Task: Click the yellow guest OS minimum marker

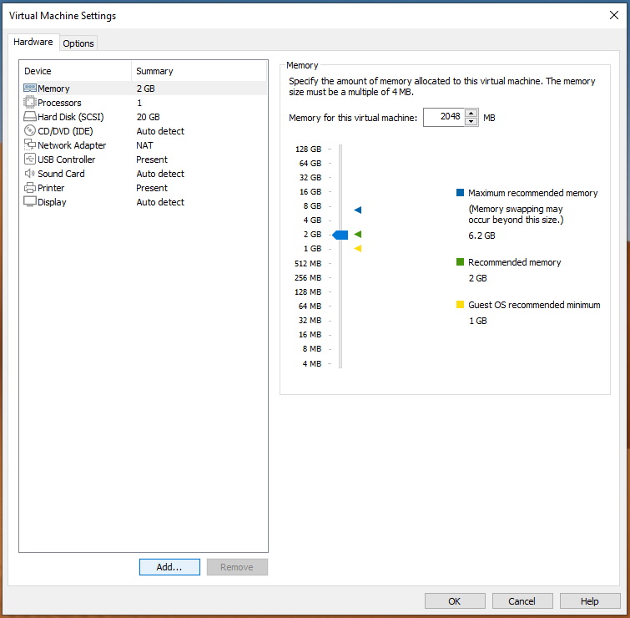Action: 358,249
